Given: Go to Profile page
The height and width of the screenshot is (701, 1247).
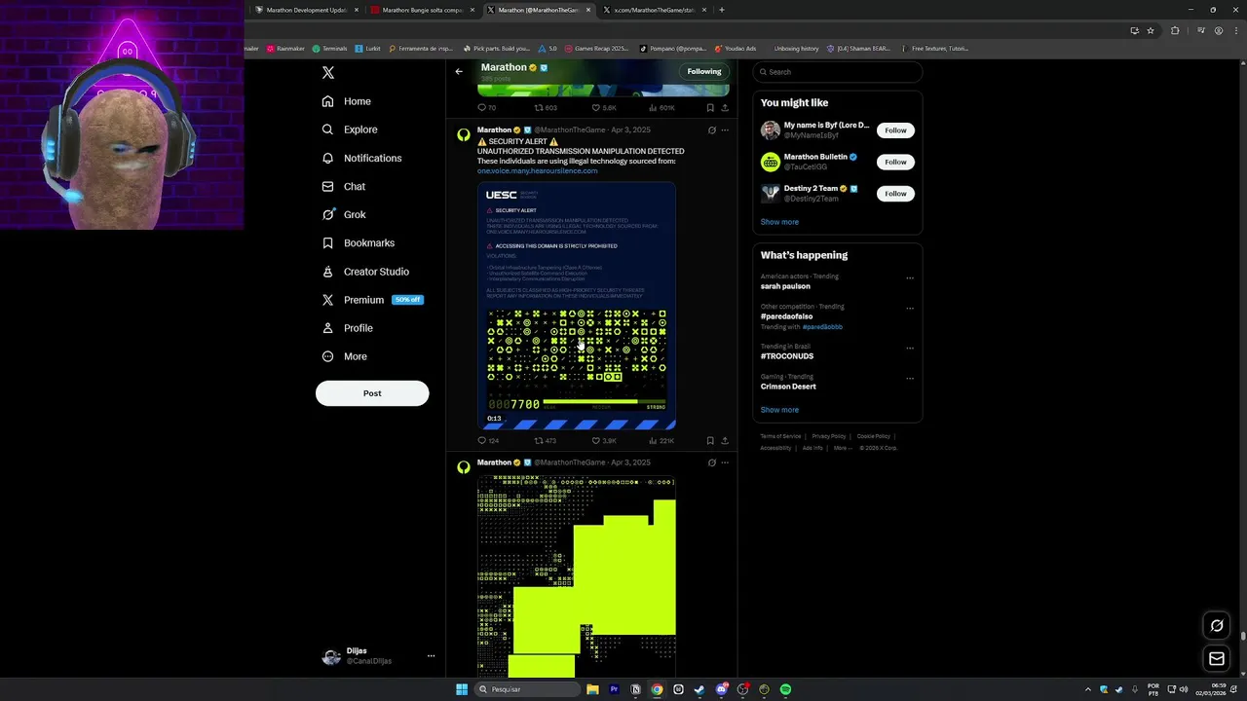Looking at the screenshot, I should point(348,328).
